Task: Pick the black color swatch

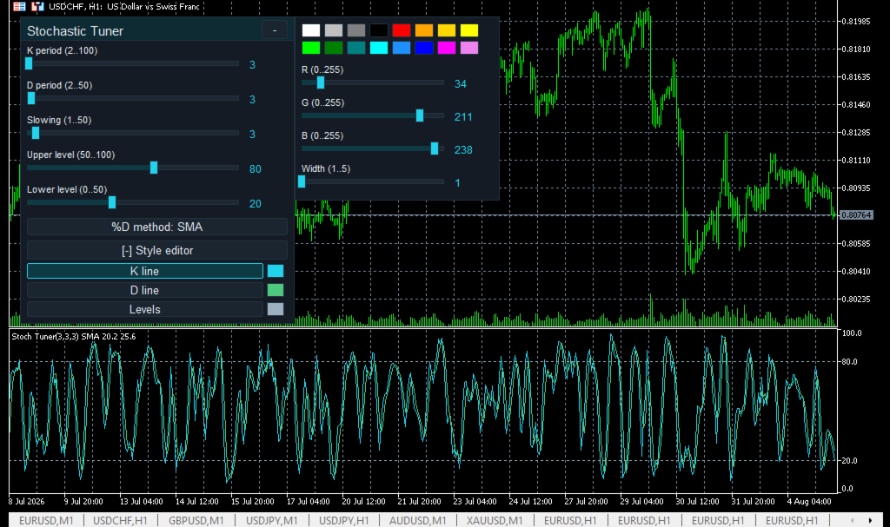Action: [x=379, y=30]
